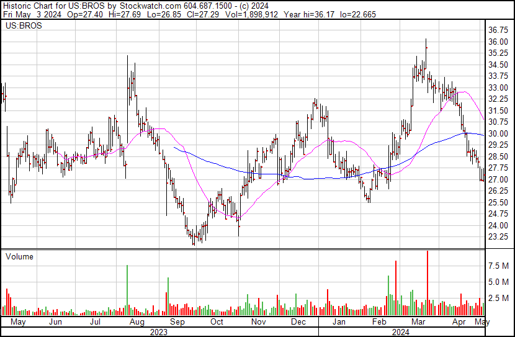Click the high value 'Hi=27.69'
Screen dimensions: 515x337
(x=124, y=14)
